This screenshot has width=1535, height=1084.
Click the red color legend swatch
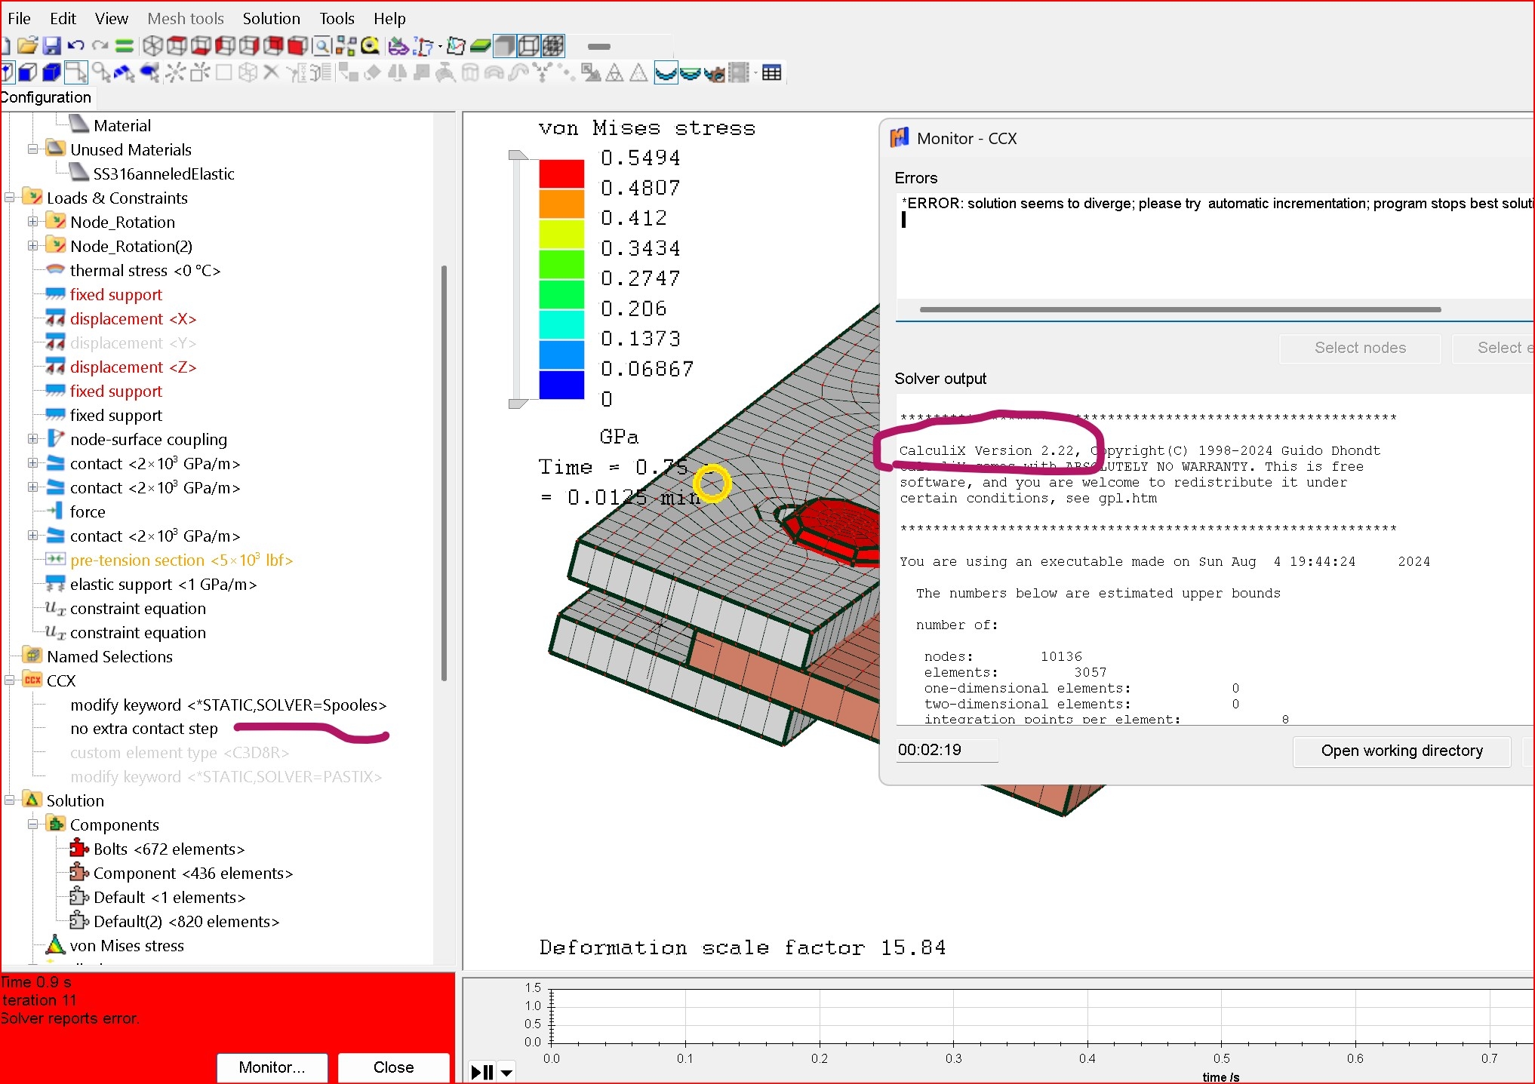(x=561, y=174)
